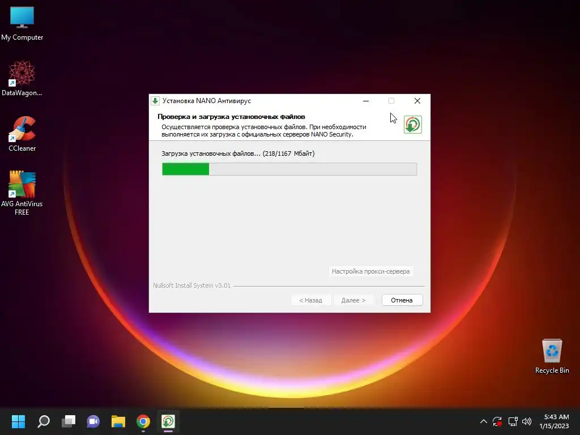The image size is (580, 435).
Task: Open File Explorer from taskbar
Action: [x=118, y=421]
